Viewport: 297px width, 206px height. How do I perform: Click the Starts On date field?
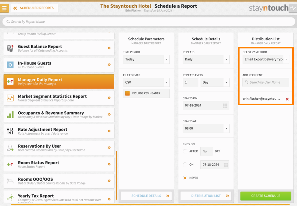pos(206,105)
